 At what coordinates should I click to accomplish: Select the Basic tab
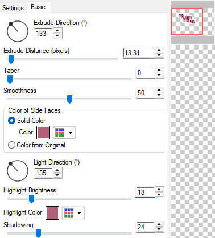coord(38,7)
